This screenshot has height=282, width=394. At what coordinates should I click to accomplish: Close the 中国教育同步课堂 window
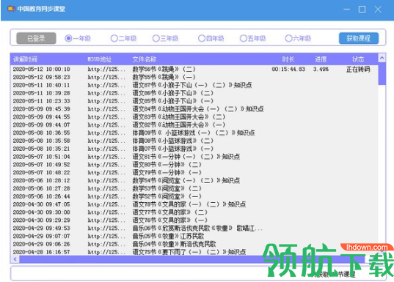click(378, 10)
